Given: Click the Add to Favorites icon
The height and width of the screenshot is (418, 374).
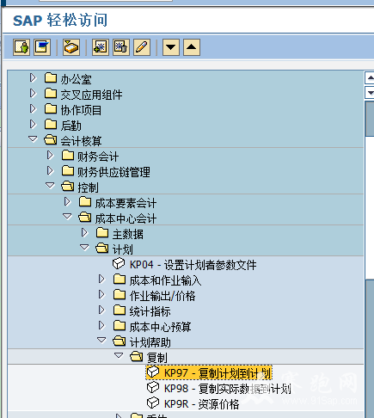Looking at the screenshot, I should 101,47.
